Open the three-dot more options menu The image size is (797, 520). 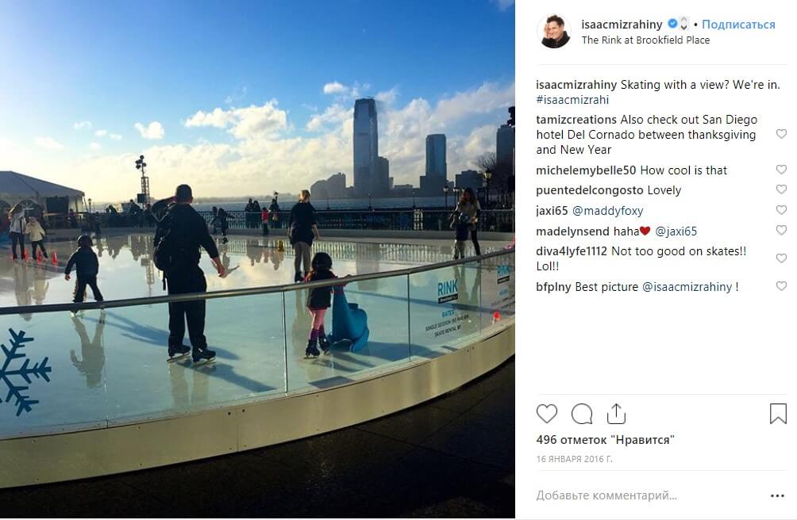777,495
